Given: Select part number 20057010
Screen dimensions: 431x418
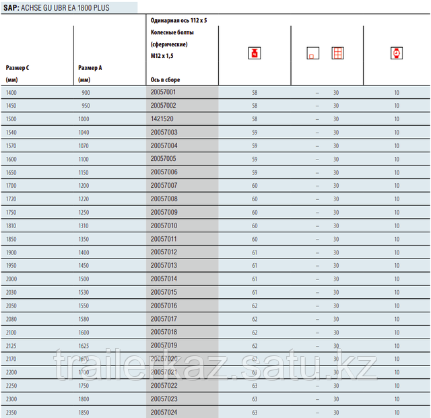Looking at the screenshot, I should (x=164, y=225).
